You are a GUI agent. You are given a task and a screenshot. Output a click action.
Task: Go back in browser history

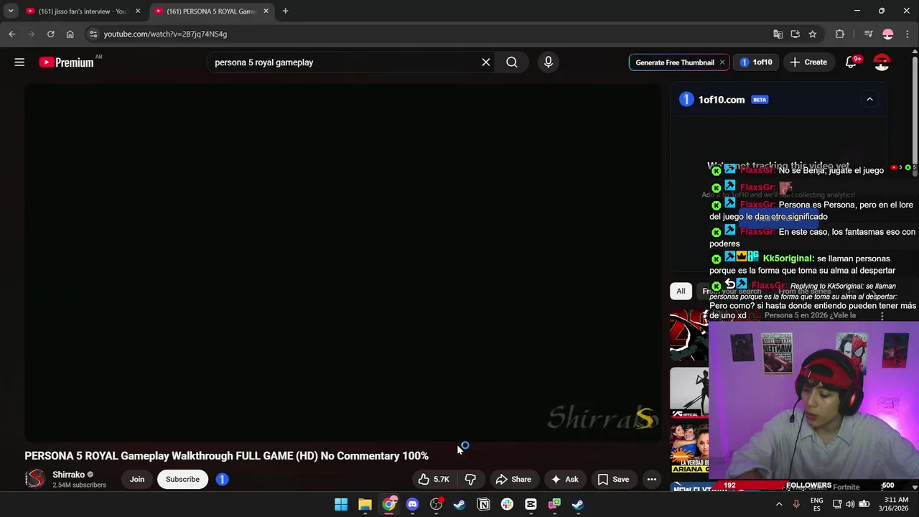click(12, 34)
